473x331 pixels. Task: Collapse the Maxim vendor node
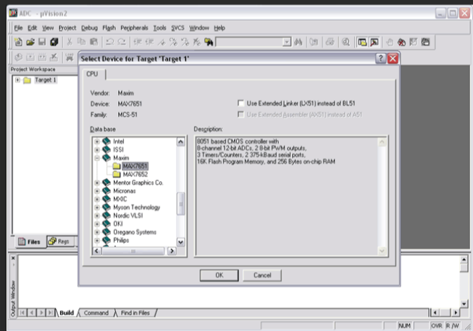tap(97, 158)
